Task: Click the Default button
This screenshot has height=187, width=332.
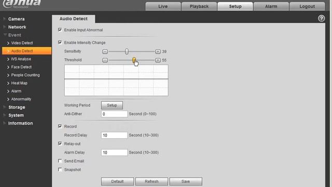Action: [117, 181]
